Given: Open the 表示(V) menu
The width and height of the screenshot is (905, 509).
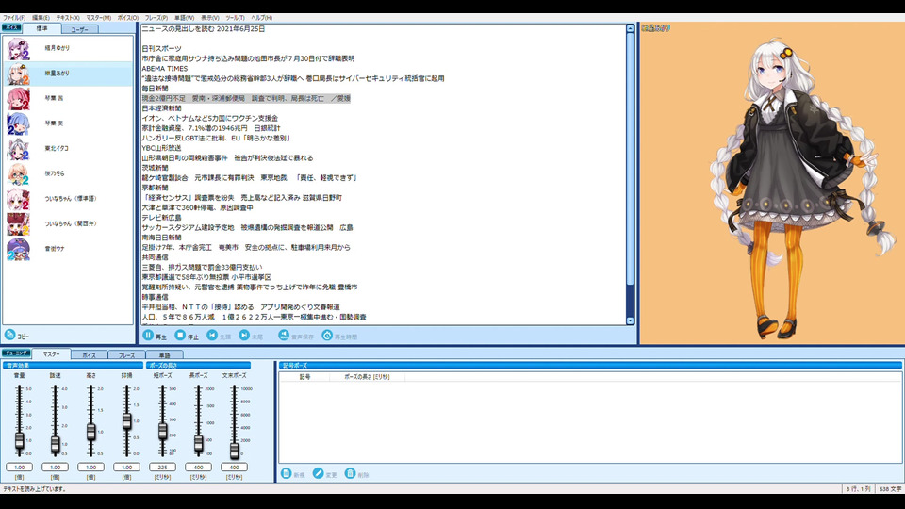Looking at the screenshot, I should (210, 18).
